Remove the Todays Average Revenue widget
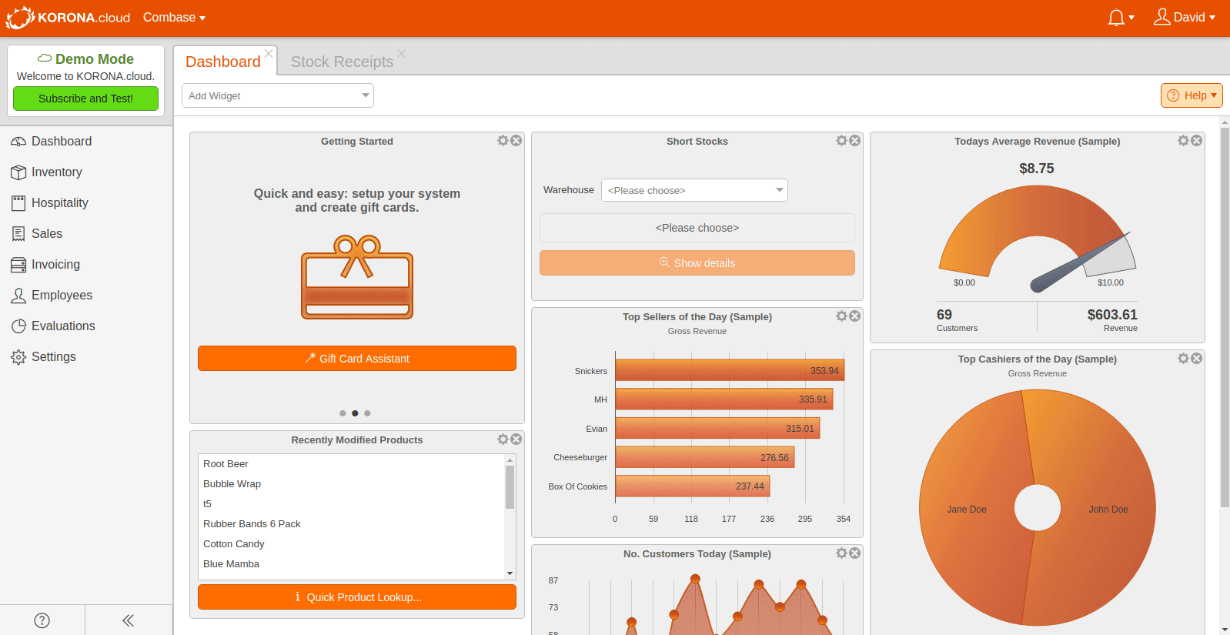 1197,141
